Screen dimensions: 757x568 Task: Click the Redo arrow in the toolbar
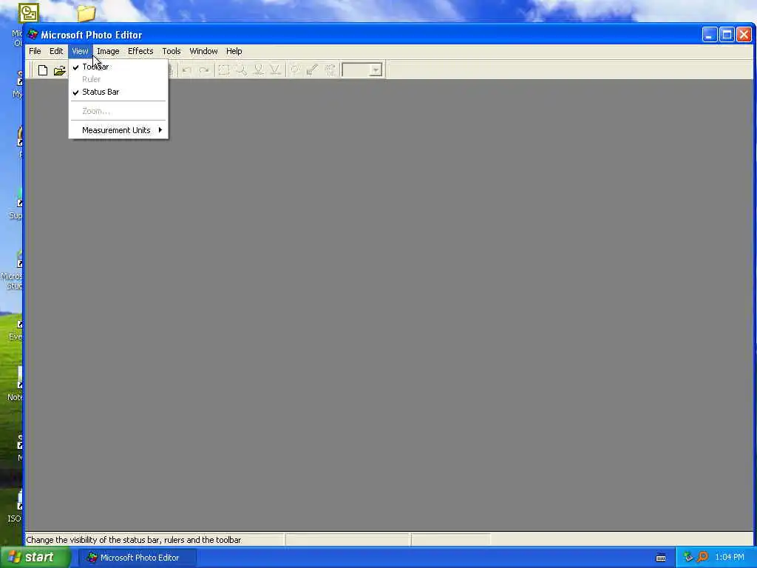(x=204, y=70)
